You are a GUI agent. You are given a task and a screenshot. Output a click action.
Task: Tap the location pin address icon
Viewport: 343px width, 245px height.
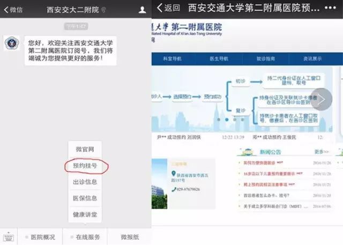[174, 174]
